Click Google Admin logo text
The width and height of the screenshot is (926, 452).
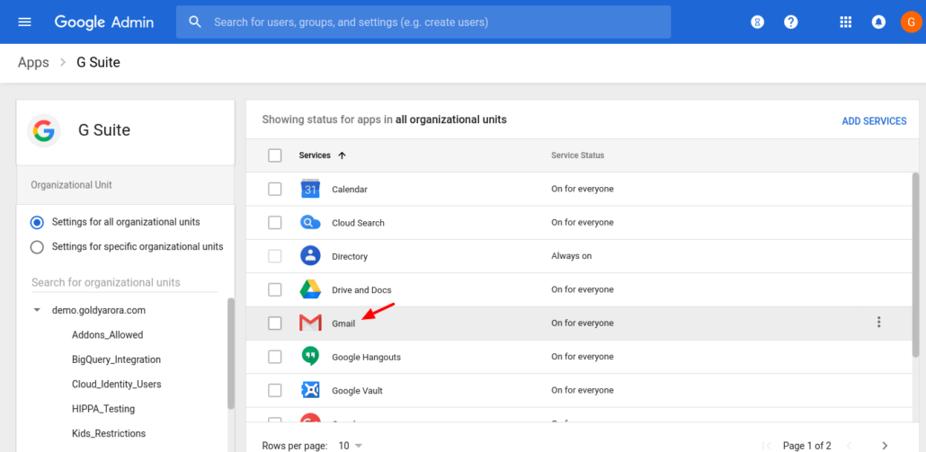pyautogui.click(x=104, y=22)
